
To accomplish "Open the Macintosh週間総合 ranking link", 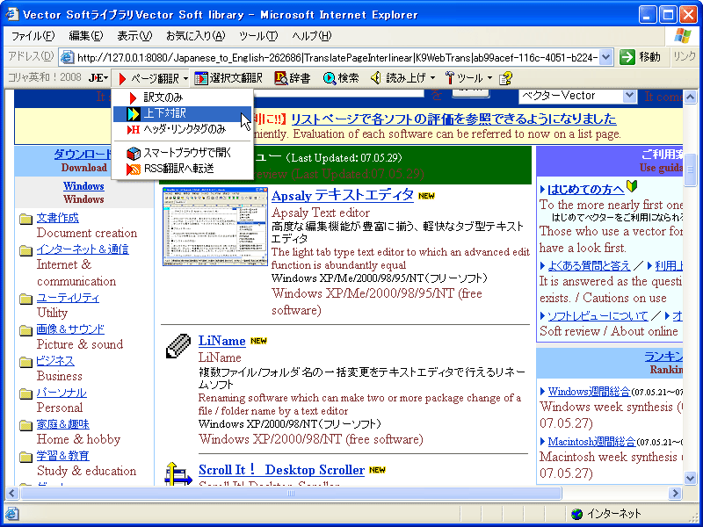I will click(x=591, y=442).
